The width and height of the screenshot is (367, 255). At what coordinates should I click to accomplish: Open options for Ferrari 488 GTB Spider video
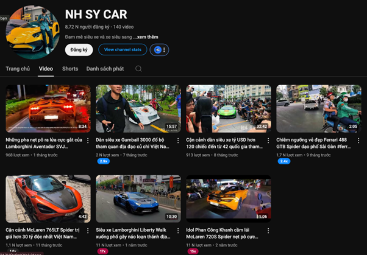tap(358, 141)
